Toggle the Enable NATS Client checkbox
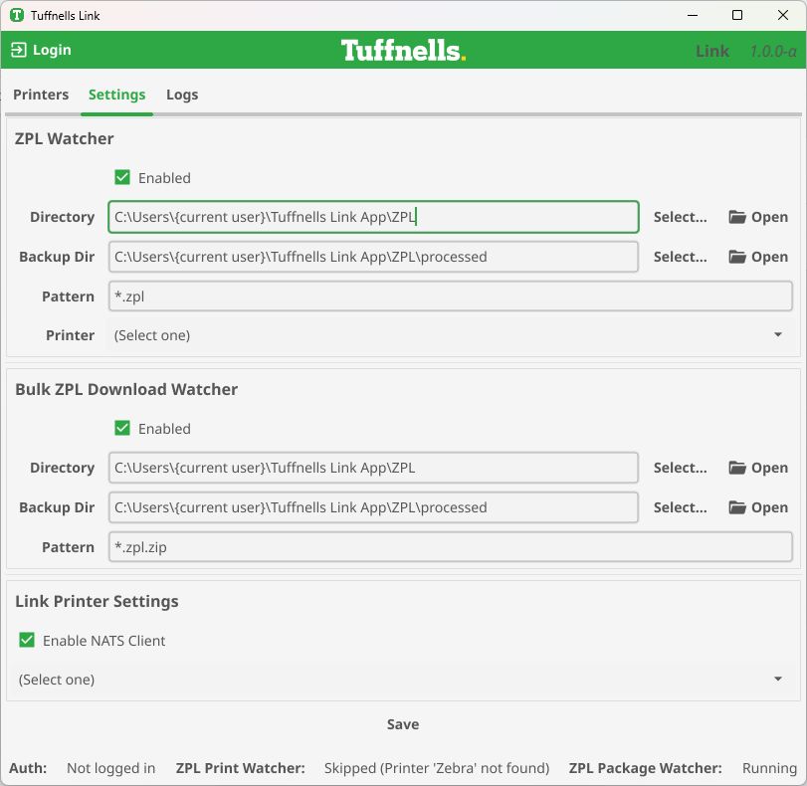Viewport: 807px width, 786px height. coord(27,641)
